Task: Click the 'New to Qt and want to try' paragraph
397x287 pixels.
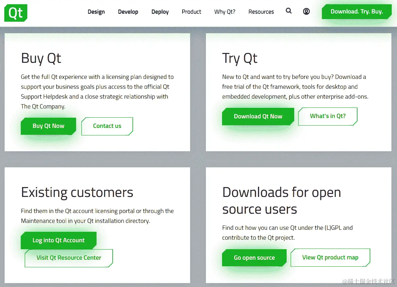Action: [x=295, y=87]
